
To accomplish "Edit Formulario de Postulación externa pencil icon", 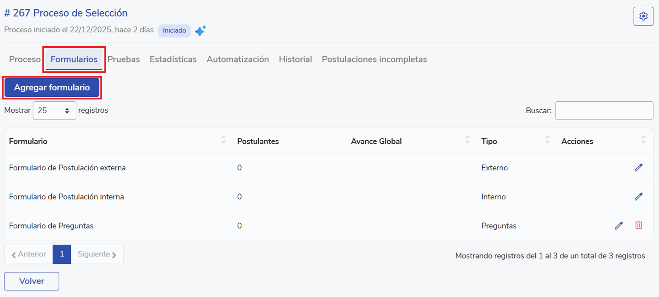I will 638,168.
